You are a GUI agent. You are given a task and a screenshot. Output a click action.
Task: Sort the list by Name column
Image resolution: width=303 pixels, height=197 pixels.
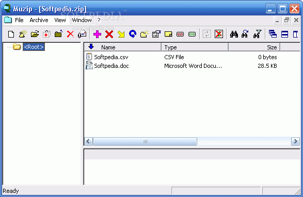point(123,47)
